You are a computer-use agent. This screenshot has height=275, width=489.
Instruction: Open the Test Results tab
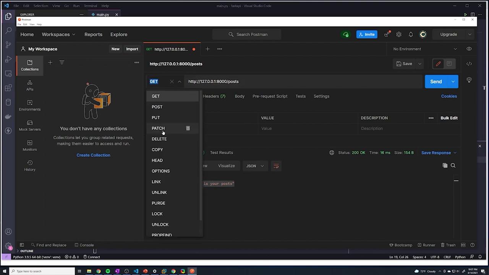pos(221,152)
